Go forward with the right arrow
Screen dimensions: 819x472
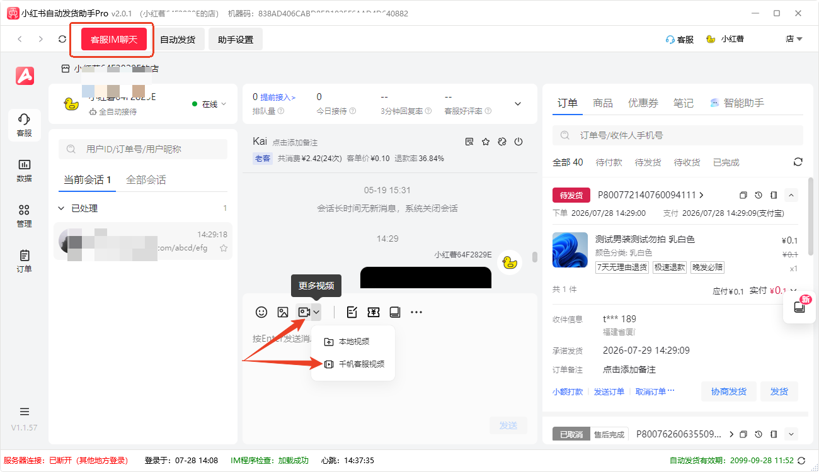point(41,39)
